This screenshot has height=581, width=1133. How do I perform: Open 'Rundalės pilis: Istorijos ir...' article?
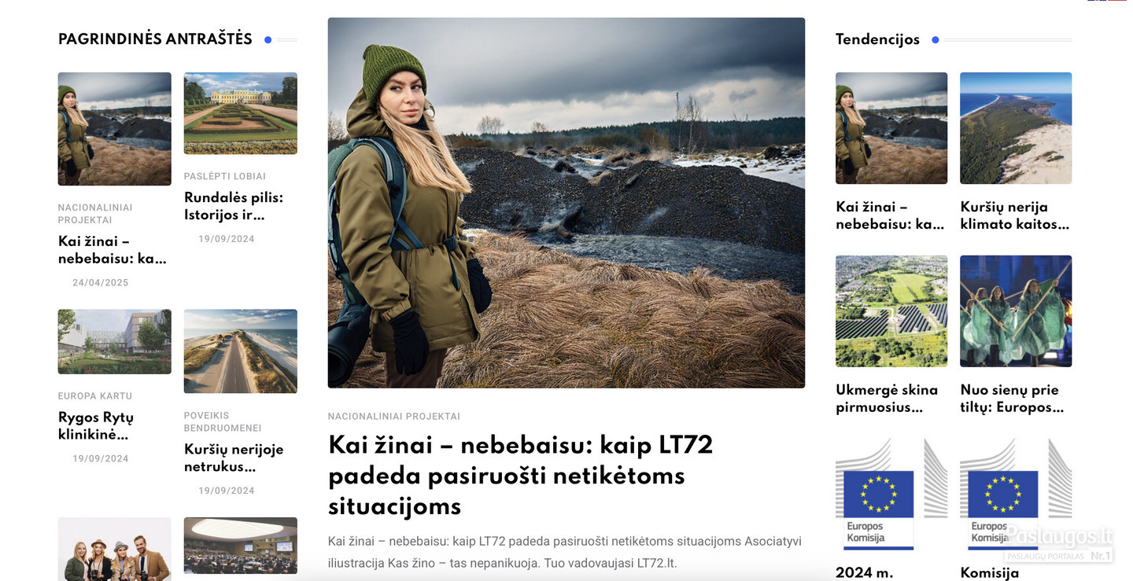pos(234,206)
